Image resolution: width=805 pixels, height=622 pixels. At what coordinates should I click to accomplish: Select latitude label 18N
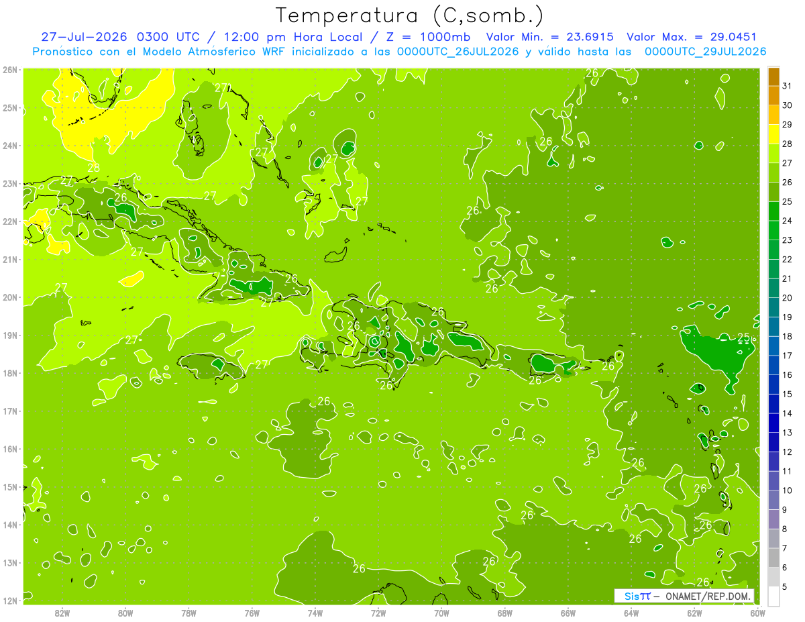click(x=10, y=373)
